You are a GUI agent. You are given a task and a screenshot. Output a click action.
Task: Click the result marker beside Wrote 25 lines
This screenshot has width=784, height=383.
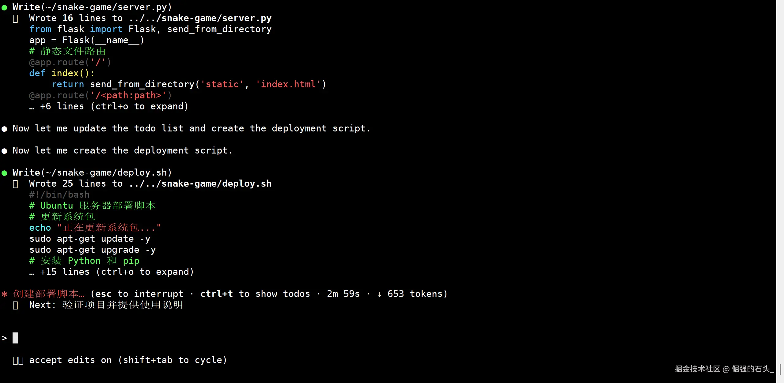click(x=15, y=184)
